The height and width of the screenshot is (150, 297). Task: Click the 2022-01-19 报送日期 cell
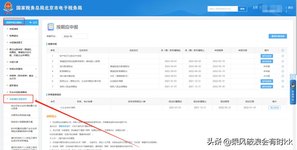click(x=250, y=108)
